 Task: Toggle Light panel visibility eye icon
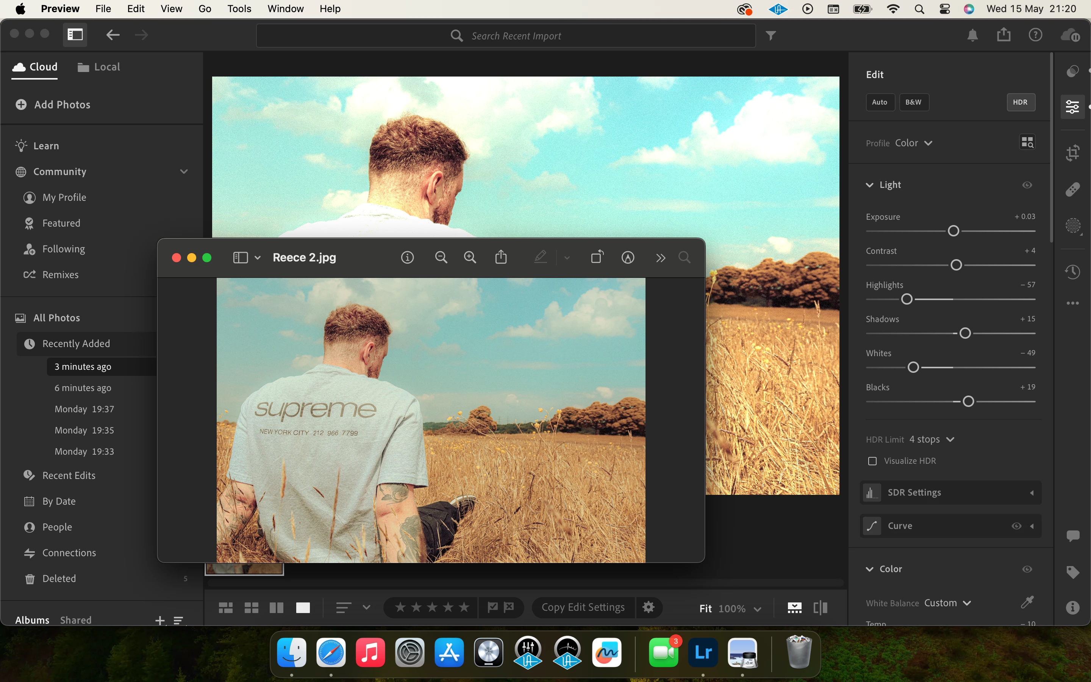pos(1027,185)
